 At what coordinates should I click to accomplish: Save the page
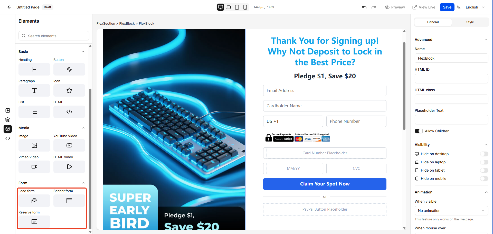click(447, 7)
